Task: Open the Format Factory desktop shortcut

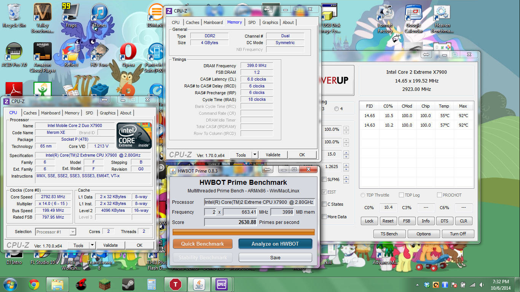Action: 385,17
